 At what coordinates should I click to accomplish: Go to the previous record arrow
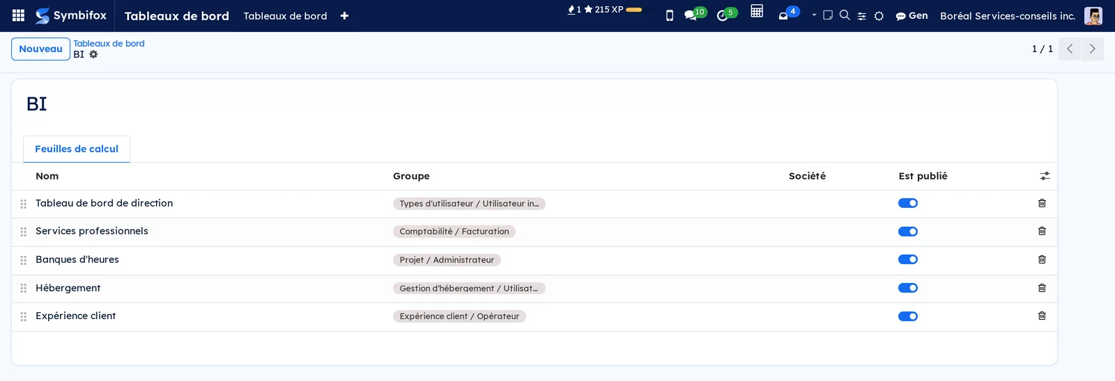click(1070, 49)
